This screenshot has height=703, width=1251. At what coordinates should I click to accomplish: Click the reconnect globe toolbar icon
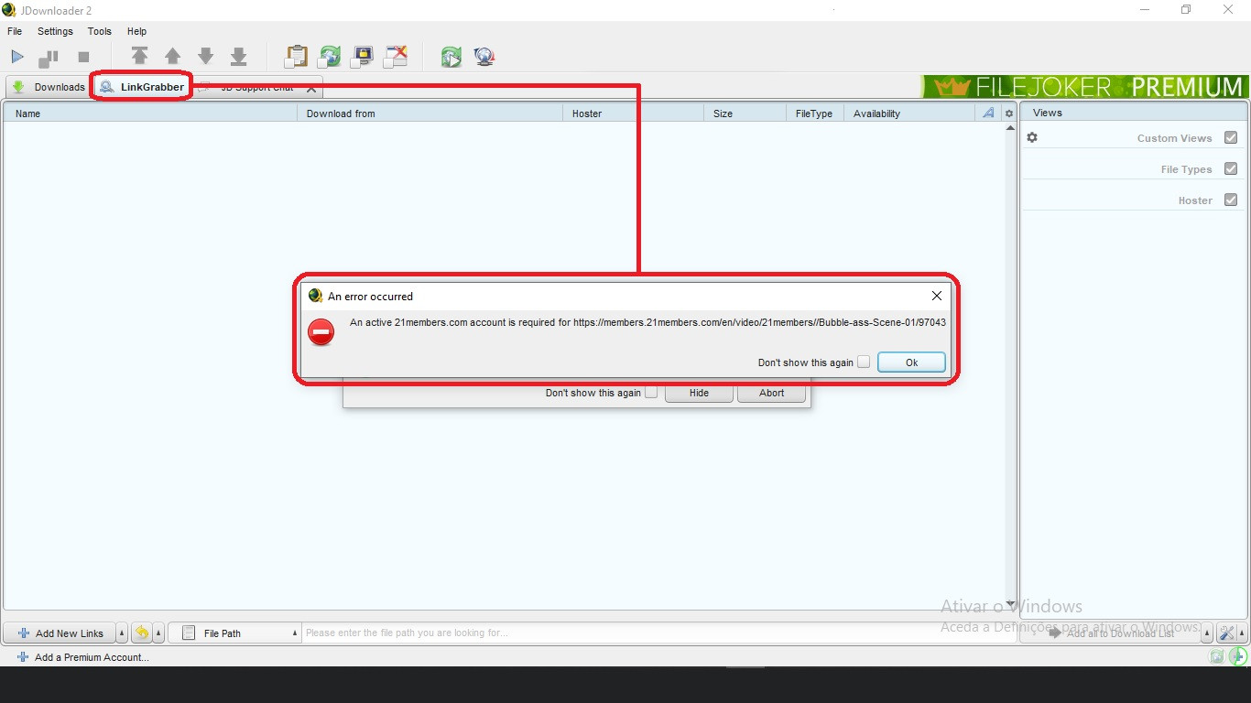[484, 57]
